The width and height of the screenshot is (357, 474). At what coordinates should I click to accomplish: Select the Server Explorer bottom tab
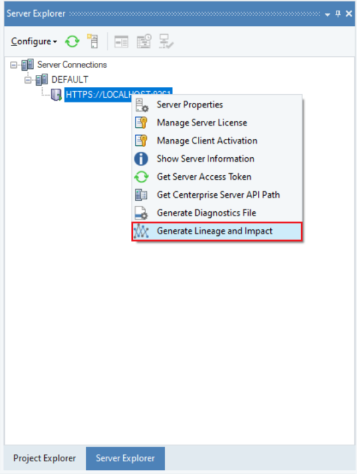tap(126, 458)
